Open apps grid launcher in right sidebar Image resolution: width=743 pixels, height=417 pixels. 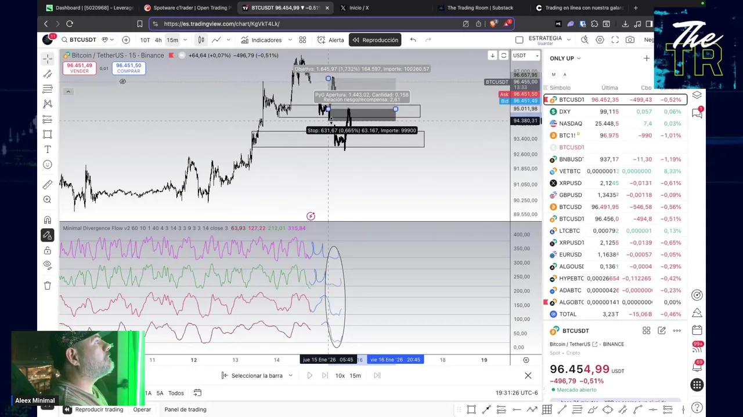click(x=697, y=385)
